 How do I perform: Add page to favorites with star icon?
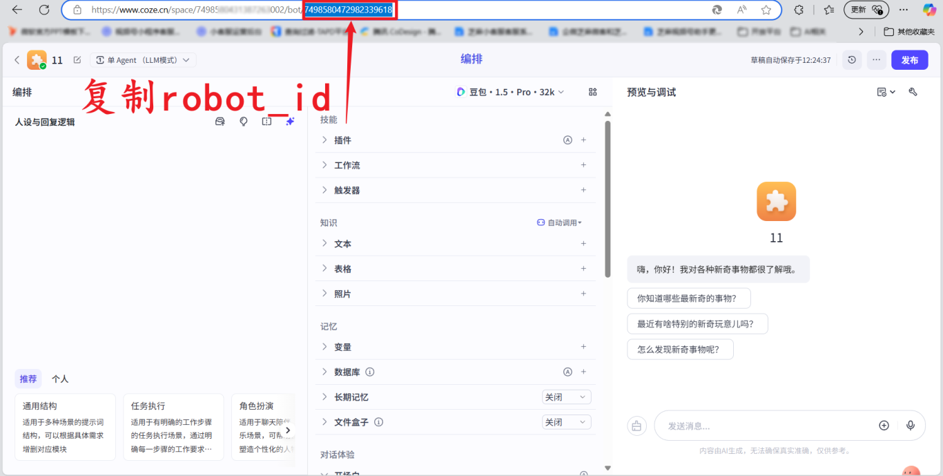pos(766,10)
